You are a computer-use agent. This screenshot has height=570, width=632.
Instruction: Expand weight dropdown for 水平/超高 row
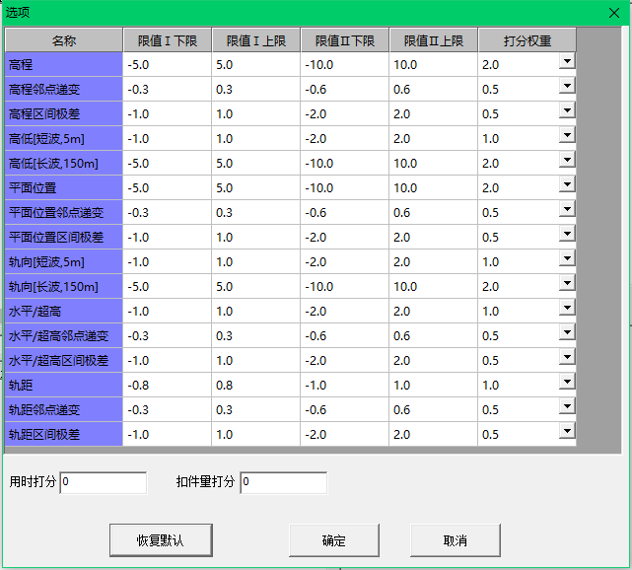(567, 308)
